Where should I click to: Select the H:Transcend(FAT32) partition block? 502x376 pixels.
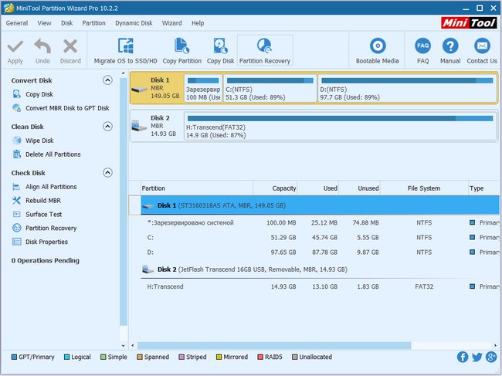[340, 126]
